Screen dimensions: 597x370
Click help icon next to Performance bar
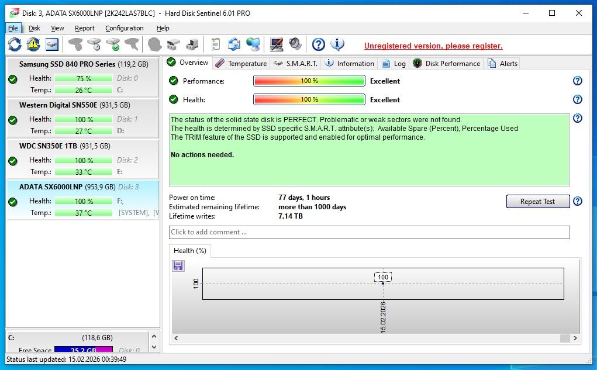click(577, 81)
